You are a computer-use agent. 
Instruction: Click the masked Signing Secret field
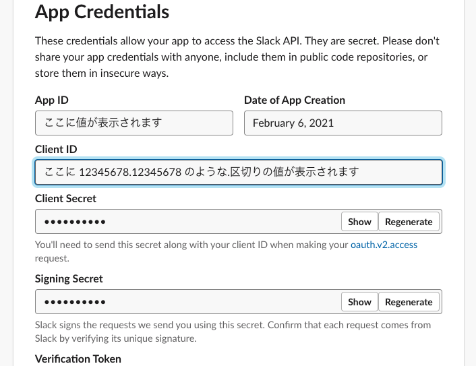[187, 301]
